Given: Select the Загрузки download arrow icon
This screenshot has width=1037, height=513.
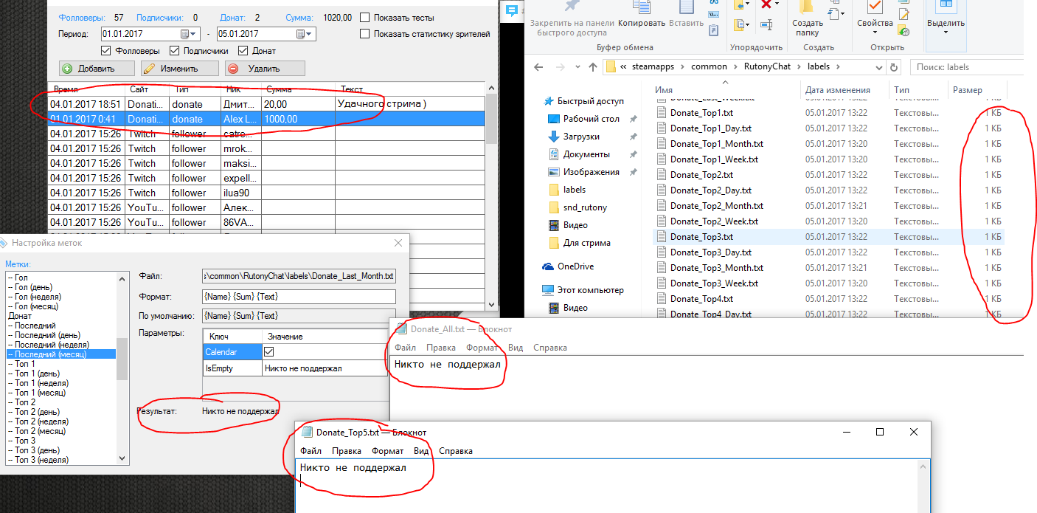Looking at the screenshot, I should (x=554, y=137).
